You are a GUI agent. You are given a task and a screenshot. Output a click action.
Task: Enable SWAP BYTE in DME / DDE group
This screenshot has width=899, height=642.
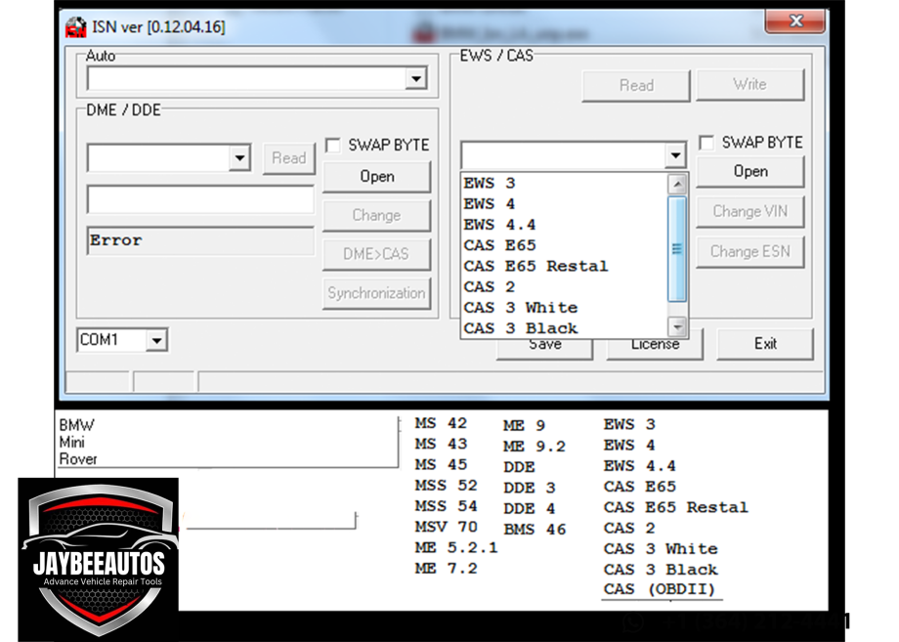click(333, 145)
